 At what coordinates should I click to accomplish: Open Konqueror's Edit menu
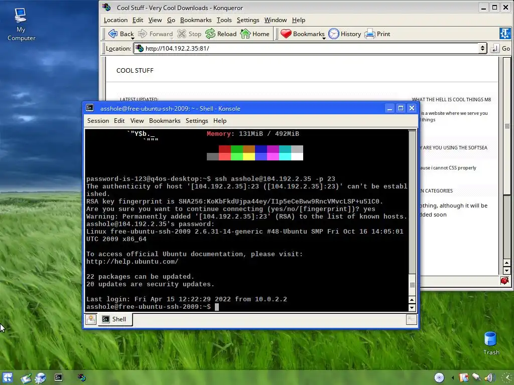pos(138,20)
